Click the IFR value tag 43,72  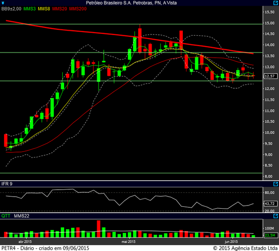click(269, 204)
